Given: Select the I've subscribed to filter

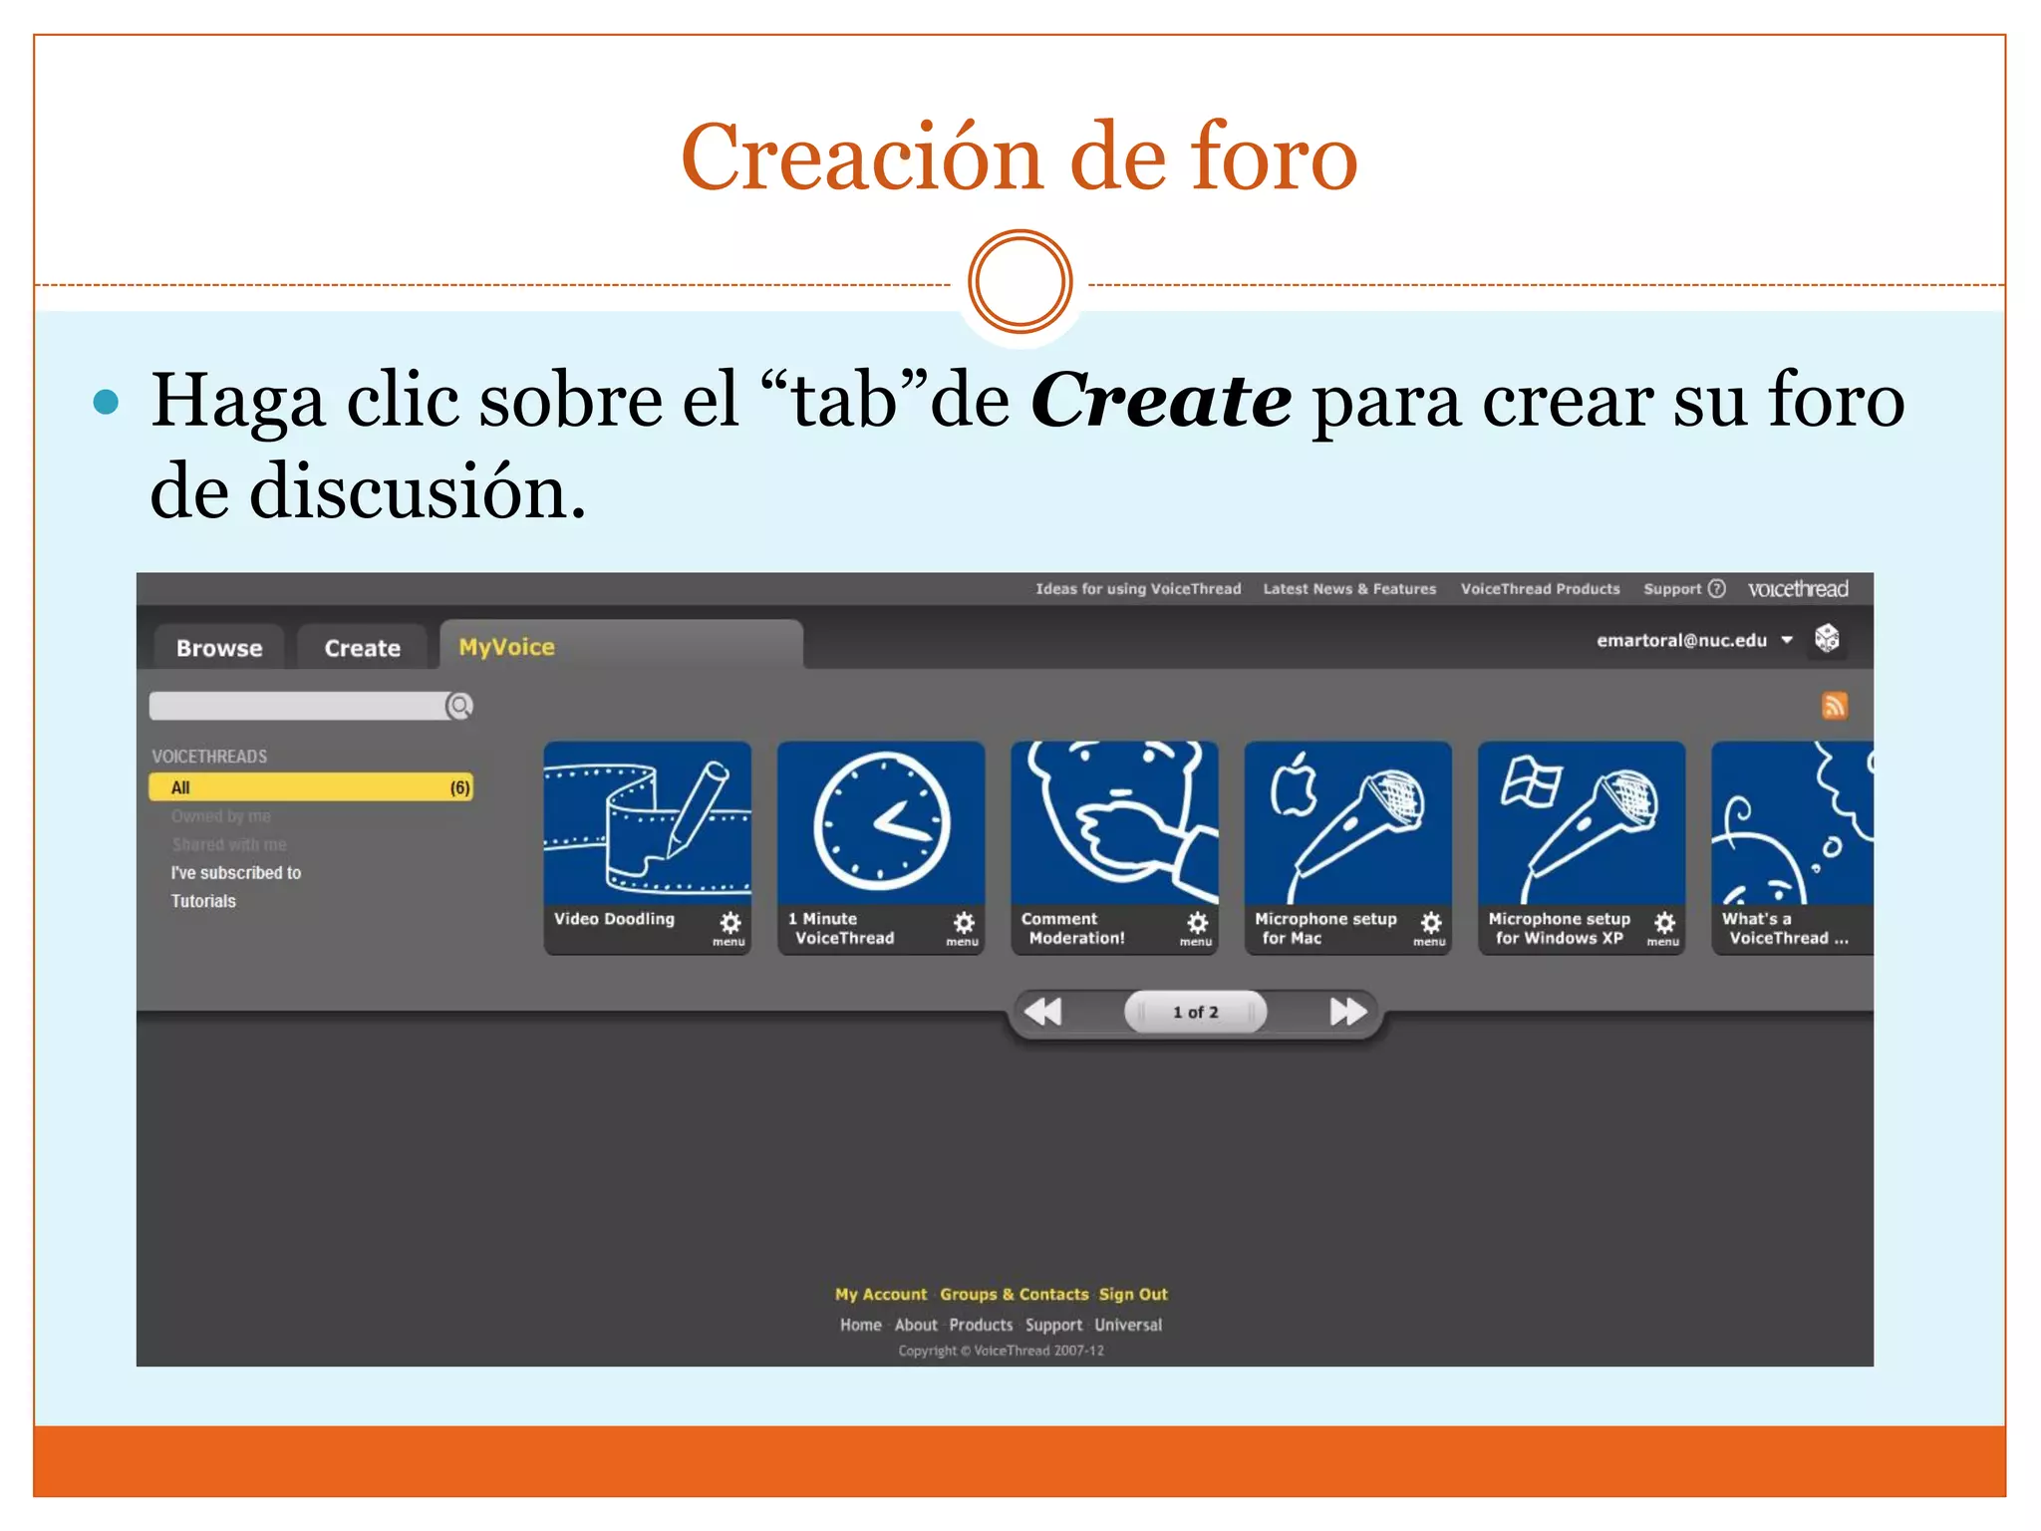Looking at the screenshot, I should point(235,872).
